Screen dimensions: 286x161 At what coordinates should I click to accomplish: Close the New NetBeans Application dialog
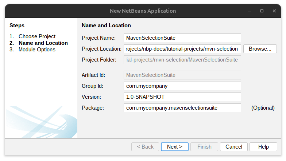pyautogui.click(x=274, y=11)
